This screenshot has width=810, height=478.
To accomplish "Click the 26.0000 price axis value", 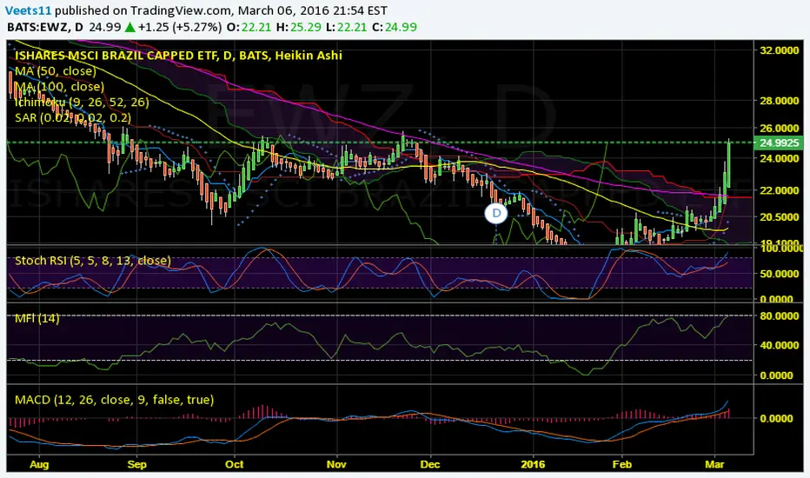I will coord(779,128).
